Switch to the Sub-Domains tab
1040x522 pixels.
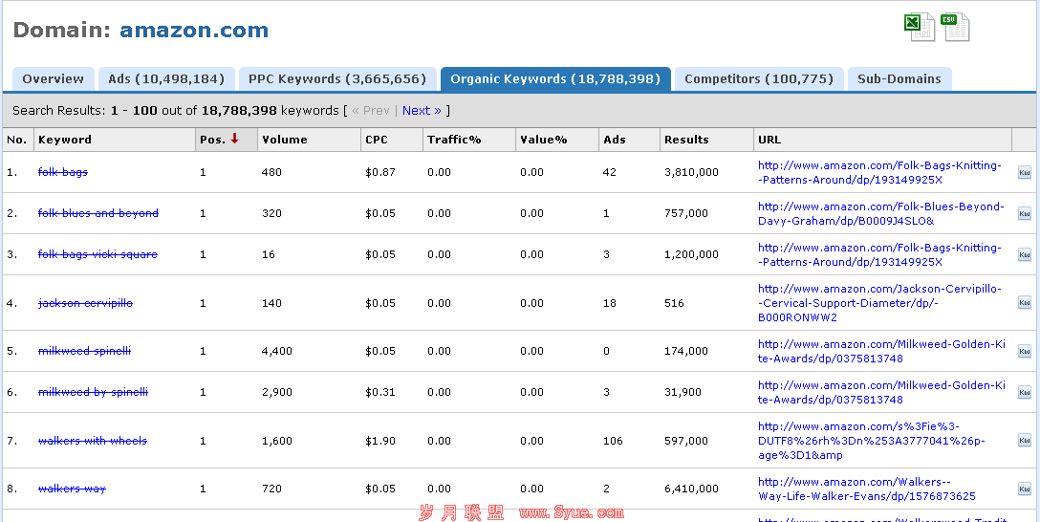click(899, 79)
